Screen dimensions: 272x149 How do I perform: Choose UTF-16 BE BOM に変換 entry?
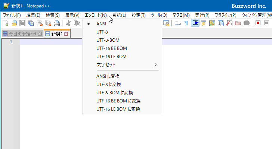[x=122, y=101]
